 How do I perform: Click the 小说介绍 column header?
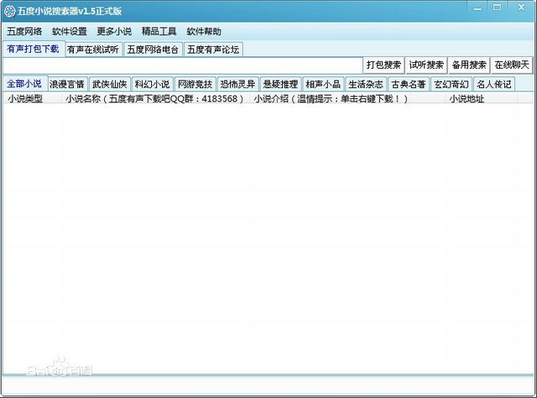click(347, 99)
